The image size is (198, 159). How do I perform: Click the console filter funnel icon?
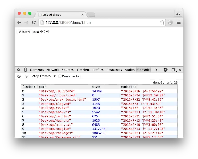(x=27, y=76)
